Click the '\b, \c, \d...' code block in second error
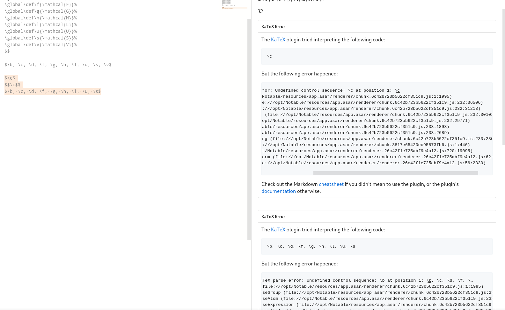The height and width of the screenshot is (310, 505). click(377, 246)
